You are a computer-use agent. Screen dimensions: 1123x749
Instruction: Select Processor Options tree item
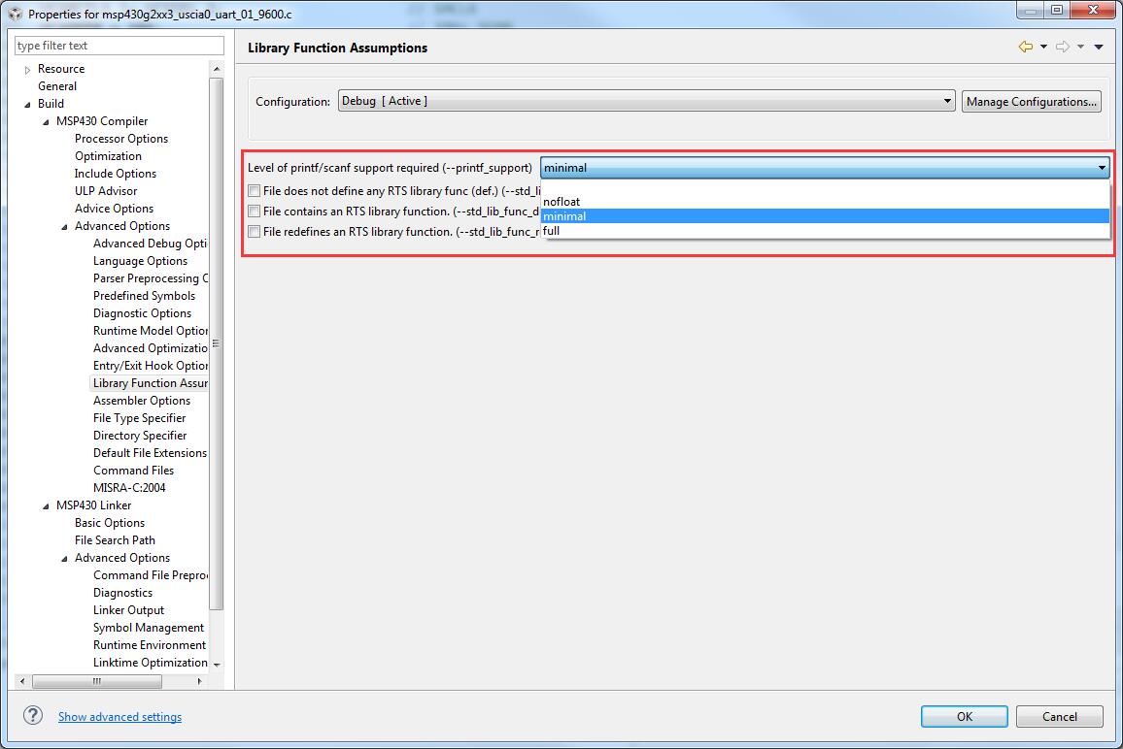[x=121, y=138]
